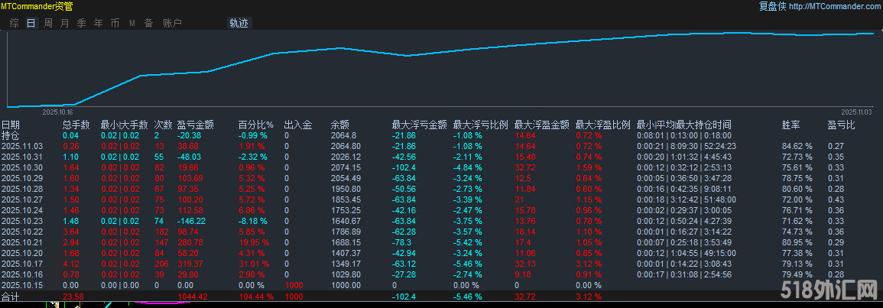This screenshot has height=308, width=883.
Task: Click the 2064.8 balance in 持仓 row
Action: pyautogui.click(x=343, y=135)
